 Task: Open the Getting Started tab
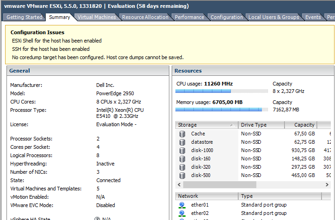point(25,17)
